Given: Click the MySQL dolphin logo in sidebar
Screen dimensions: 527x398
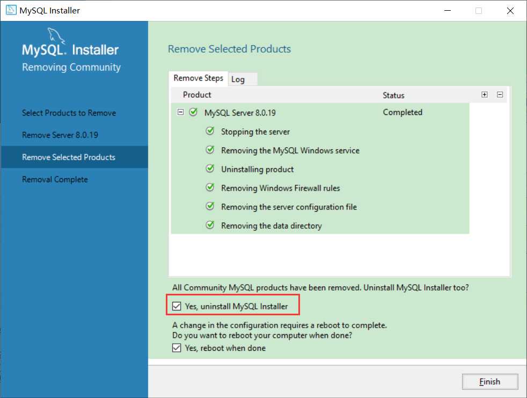Looking at the screenshot, I should [x=56, y=35].
